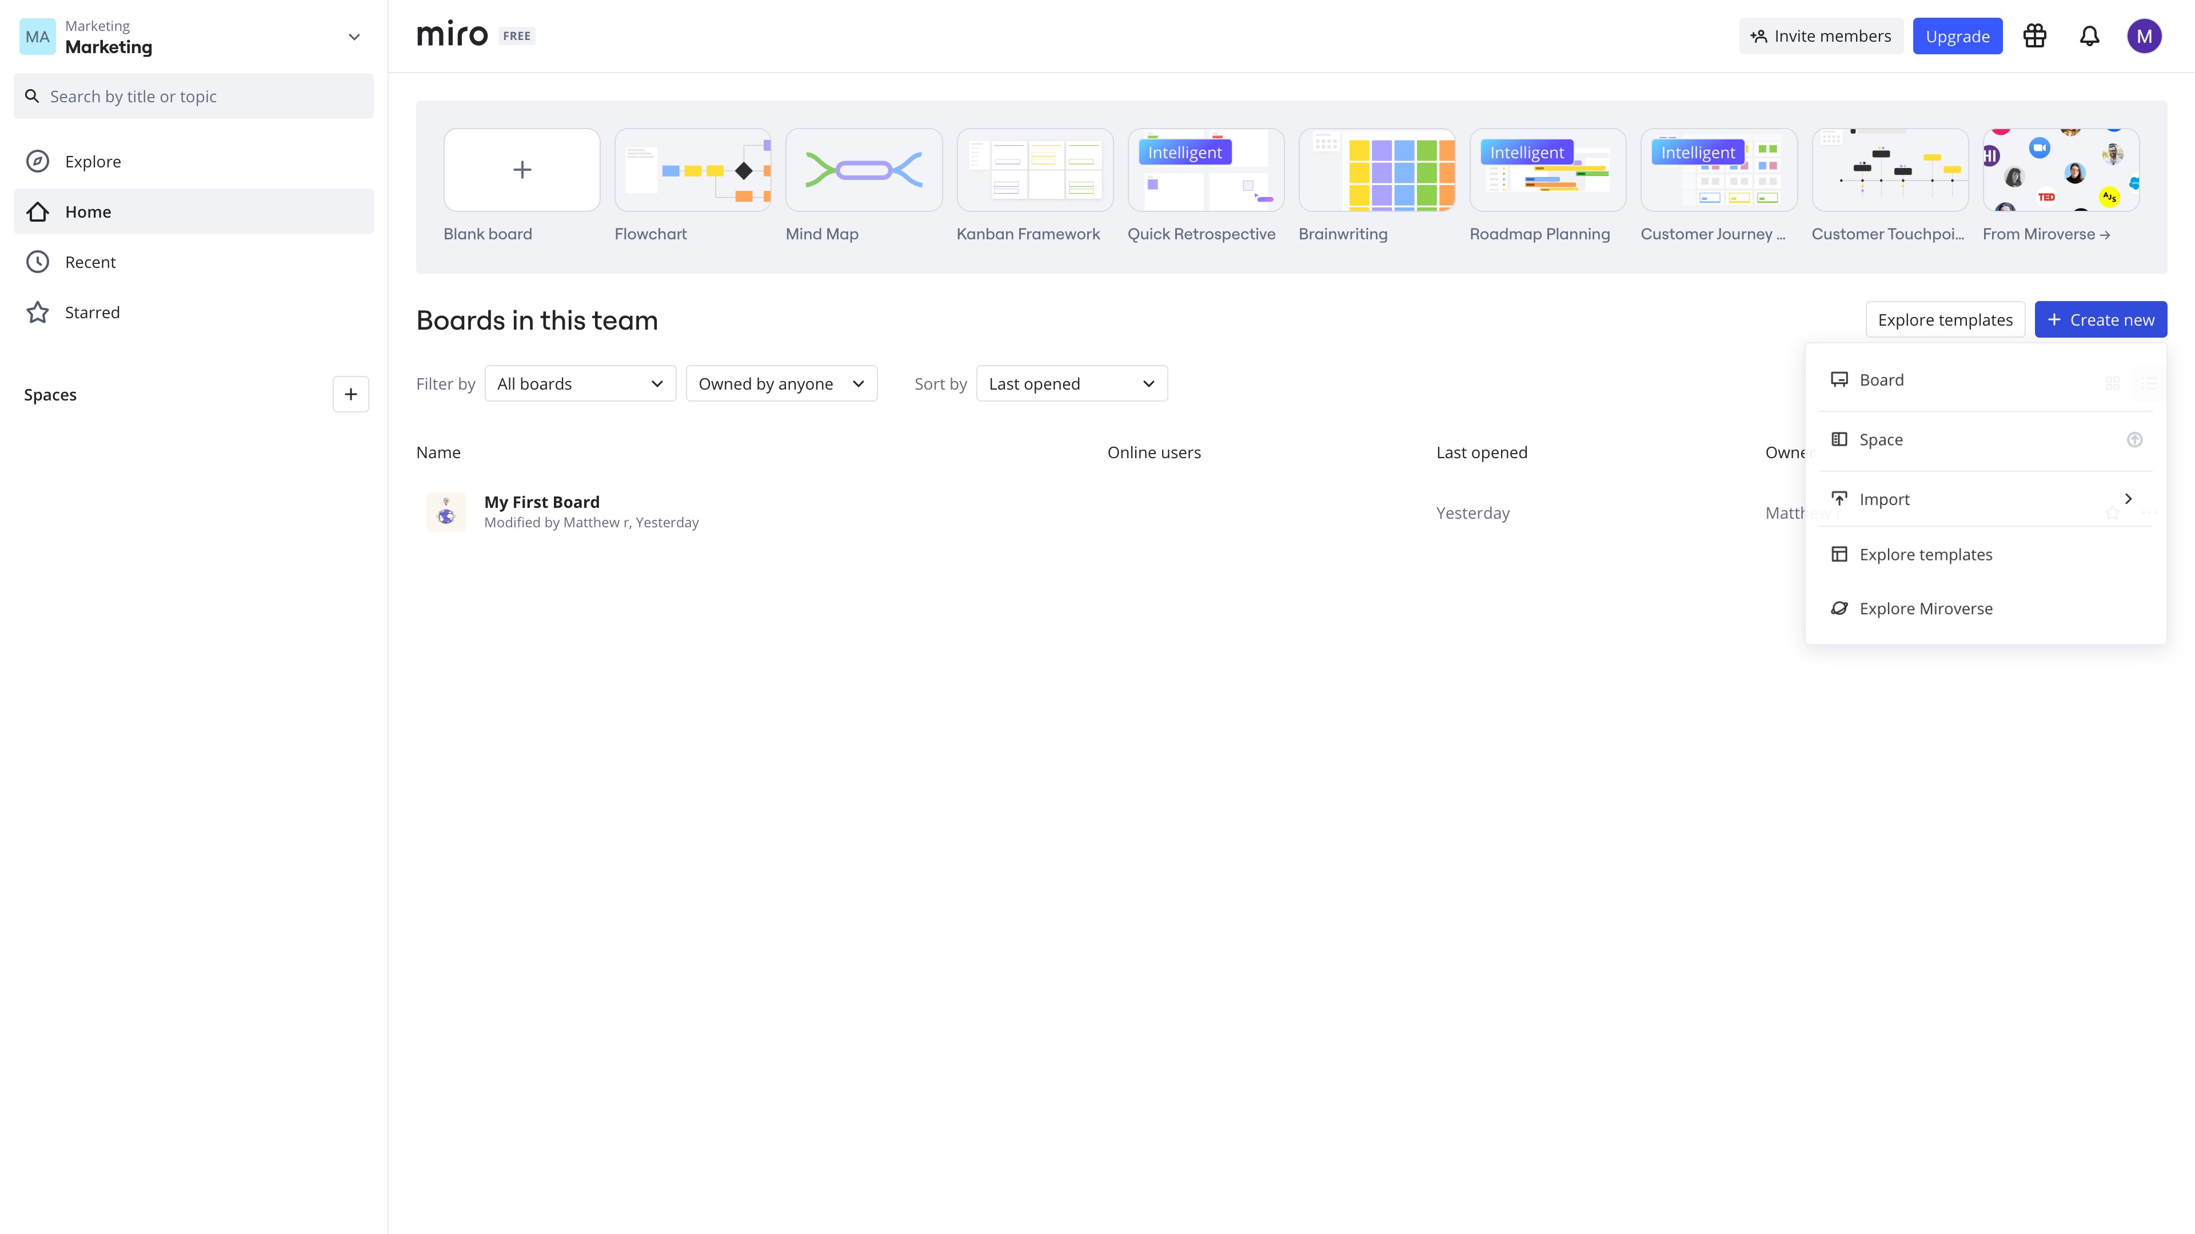Click the Create new button
This screenshot has width=2195, height=1234.
pyautogui.click(x=2101, y=319)
